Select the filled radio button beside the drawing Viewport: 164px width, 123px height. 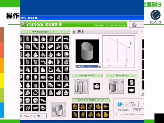[142, 32]
